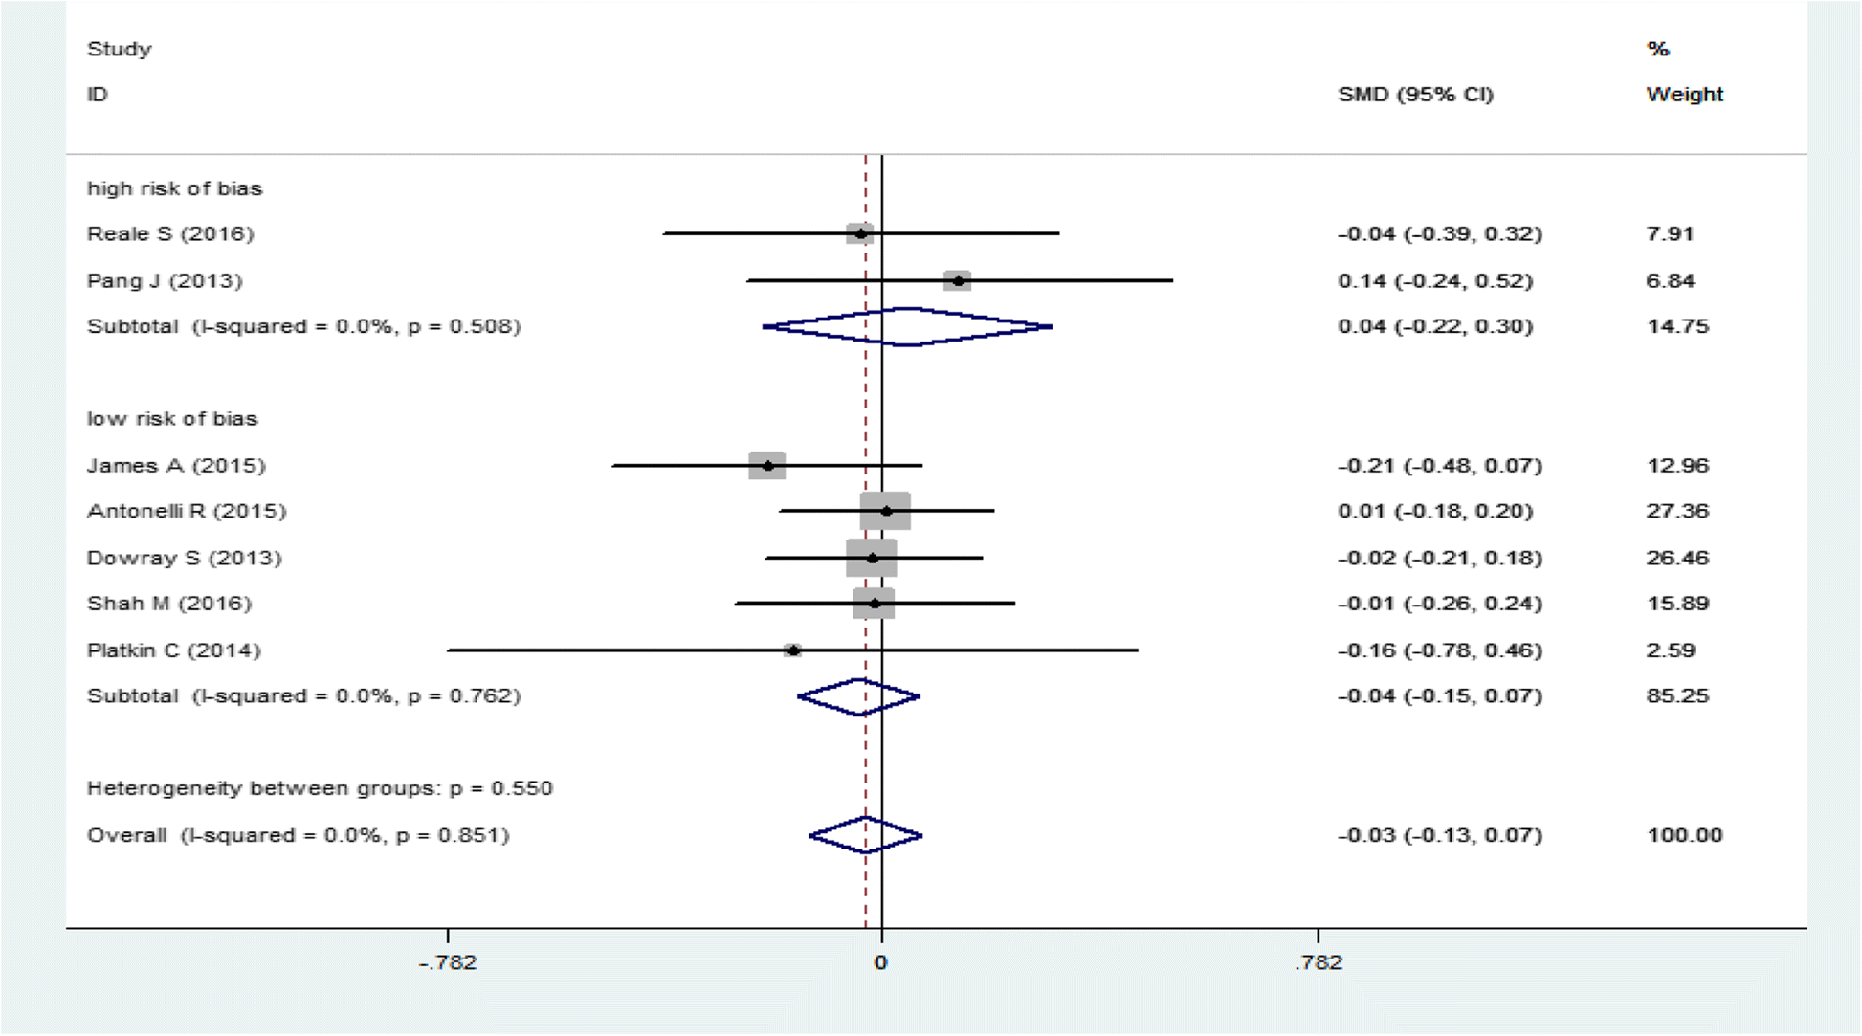Click the weight value 12.96
This screenshot has width=1862, height=1036.
click(x=1677, y=465)
